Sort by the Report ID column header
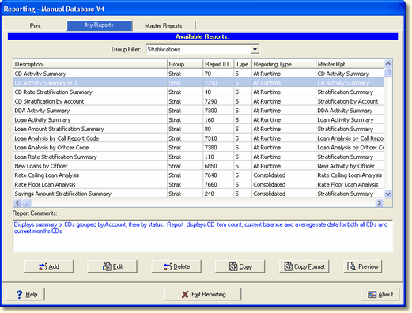 click(x=218, y=64)
